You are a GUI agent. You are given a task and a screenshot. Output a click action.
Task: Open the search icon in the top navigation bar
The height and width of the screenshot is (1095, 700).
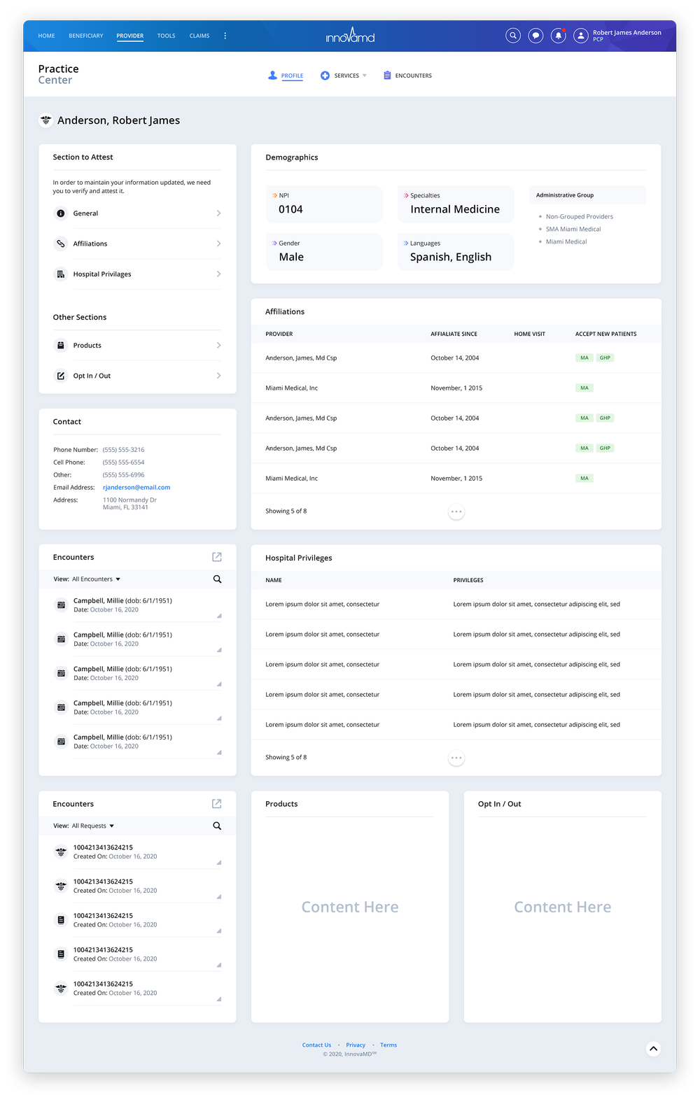click(x=513, y=35)
